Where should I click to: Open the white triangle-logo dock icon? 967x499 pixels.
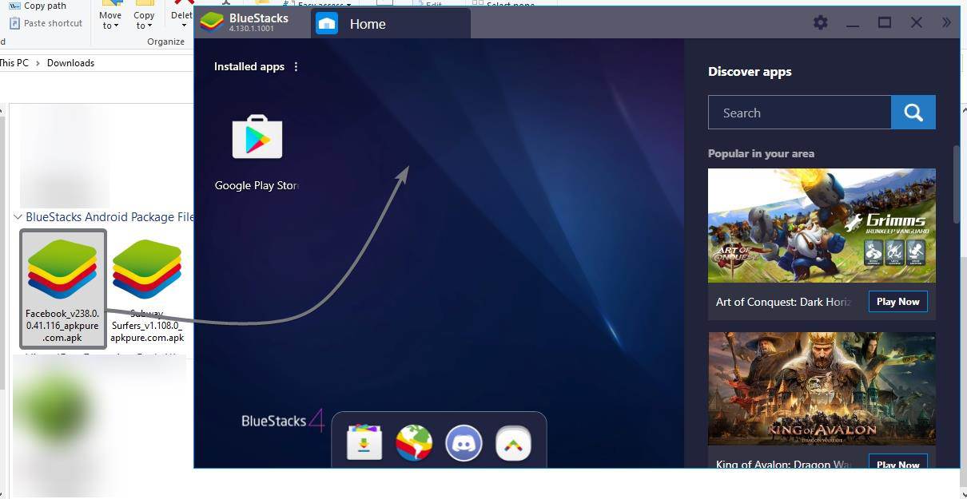click(x=513, y=442)
